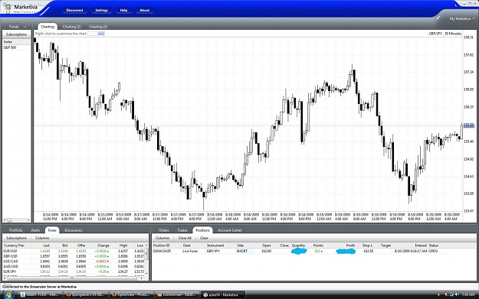The height and width of the screenshot is (299, 479).
Task: Click the 162.50 Stop-L value
Action: click(x=368, y=251)
